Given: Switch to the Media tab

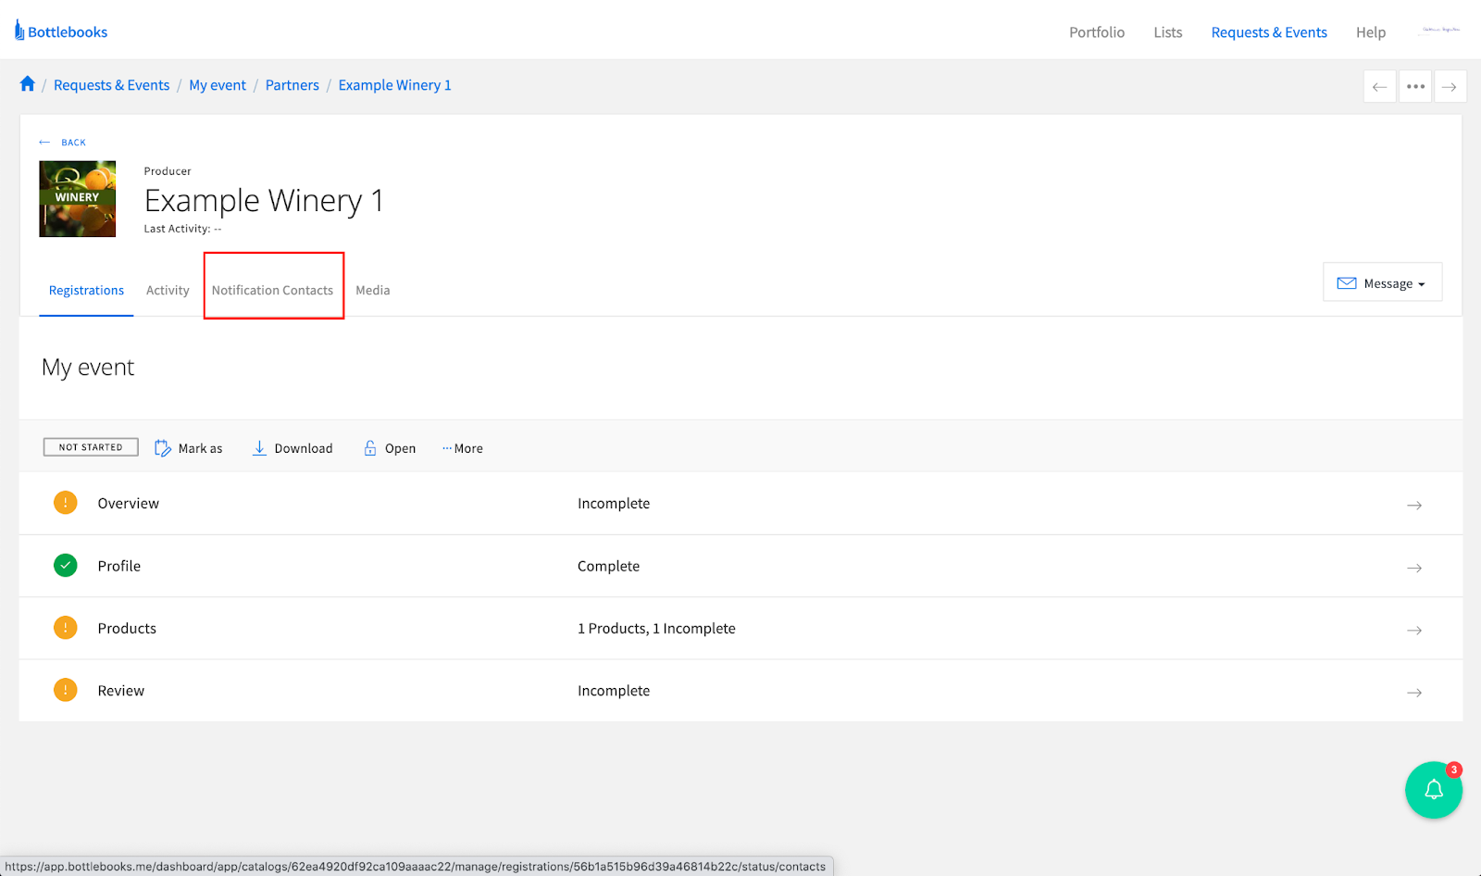Looking at the screenshot, I should point(373,290).
